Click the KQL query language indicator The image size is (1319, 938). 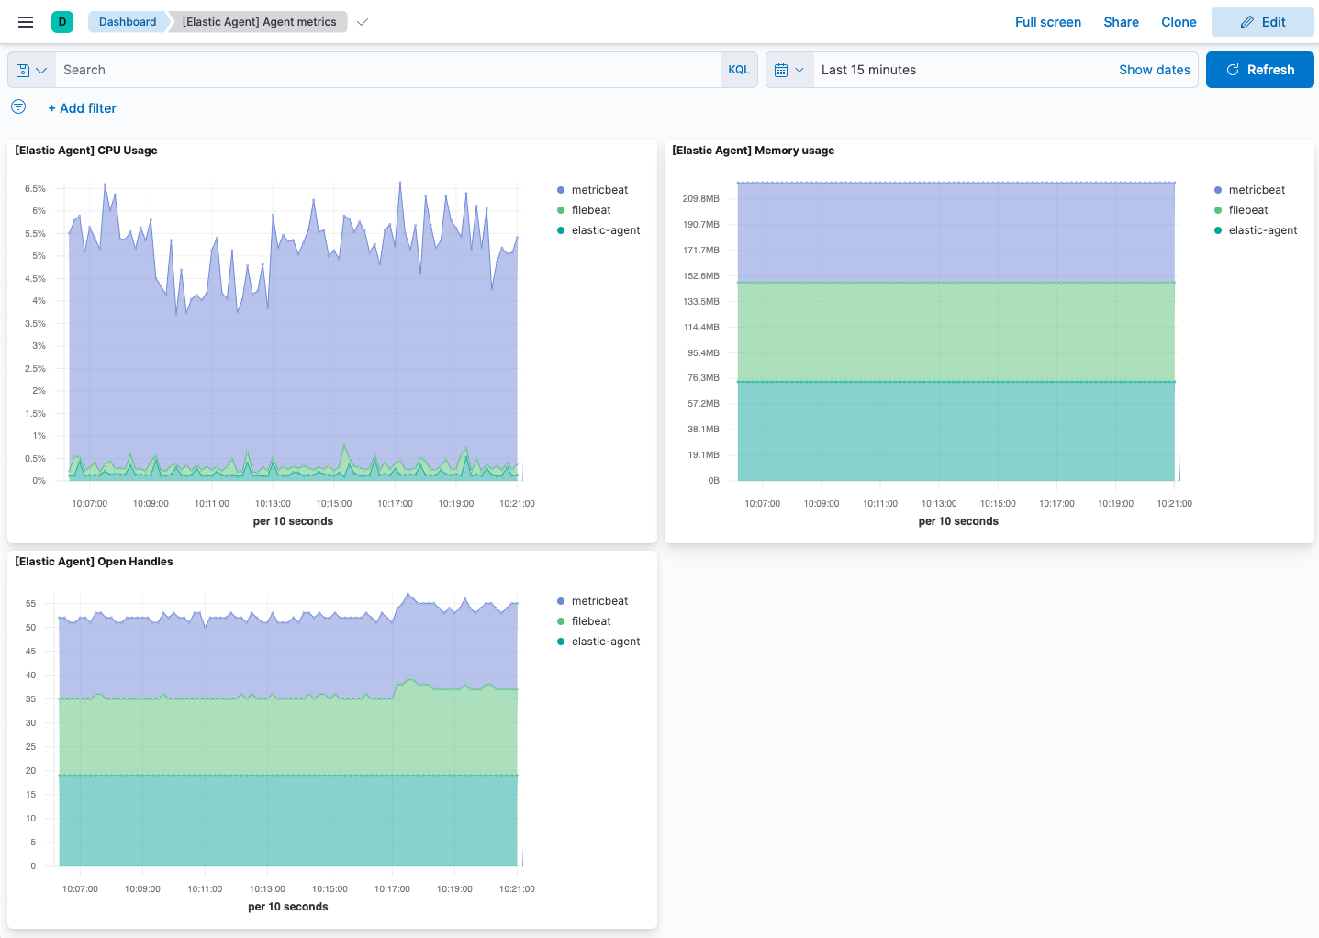[738, 69]
